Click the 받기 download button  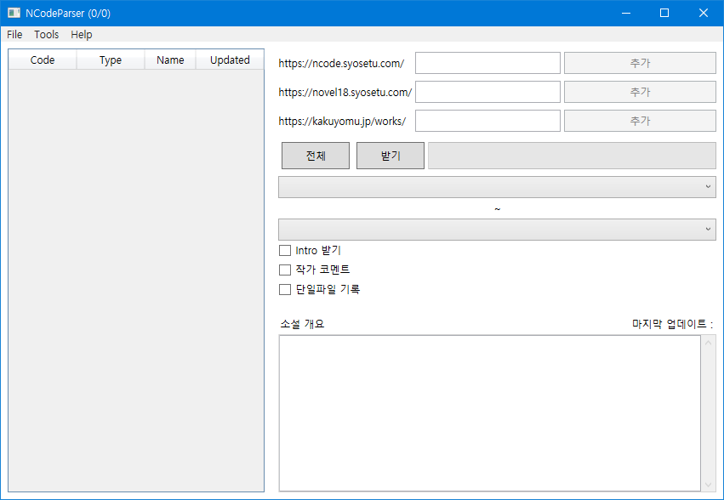(x=391, y=156)
